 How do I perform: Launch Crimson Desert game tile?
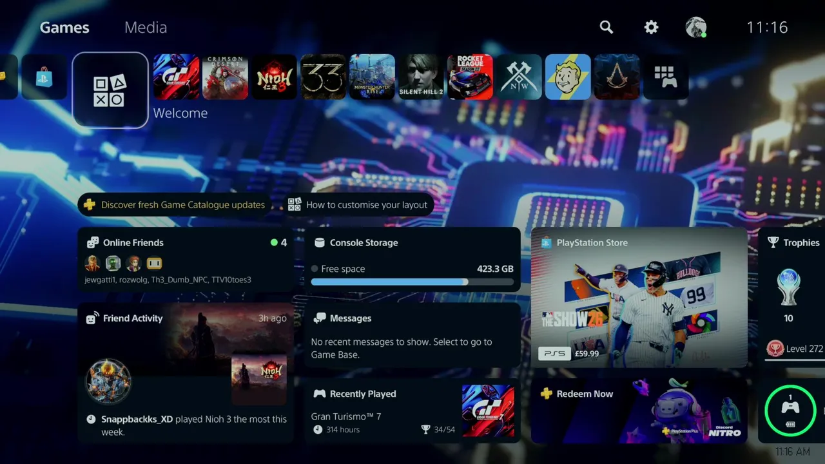pyautogui.click(x=226, y=77)
